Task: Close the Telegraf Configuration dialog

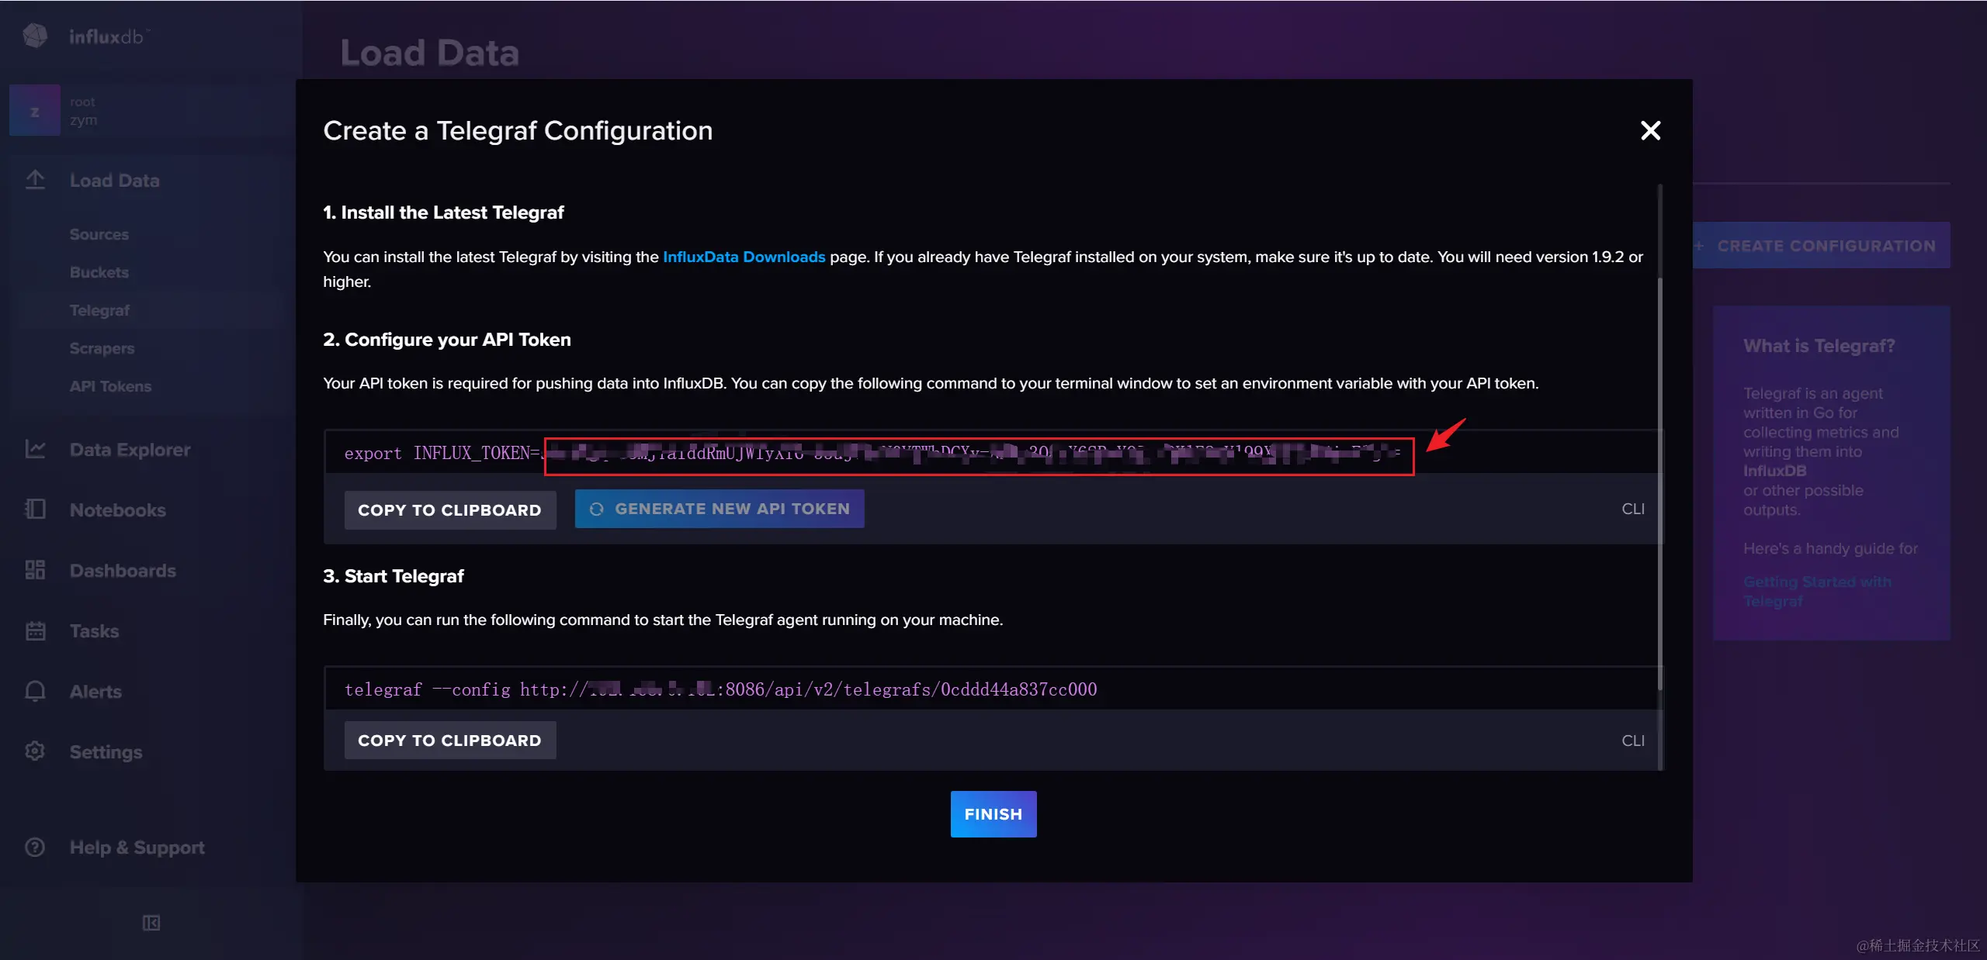Action: (1650, 130)
